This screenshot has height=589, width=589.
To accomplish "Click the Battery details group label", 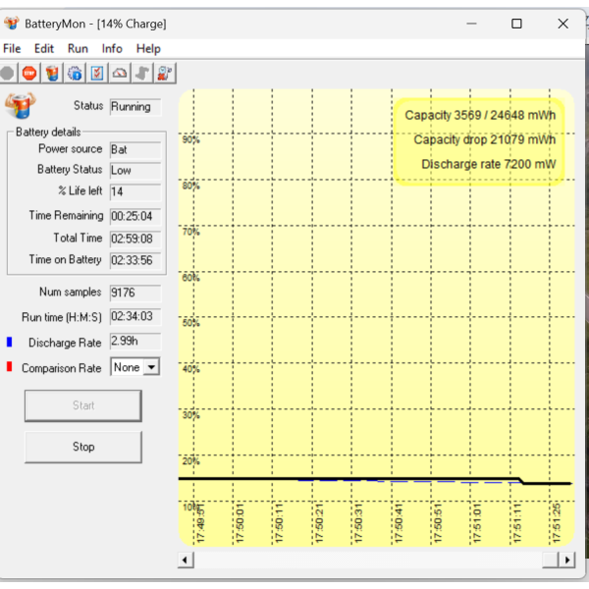I will coord(48,133).
